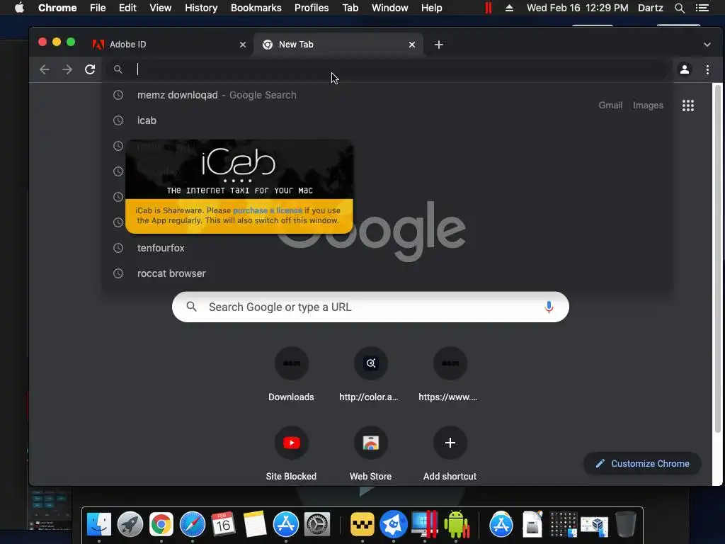The width and height of the screenshot is (725, 544).
Task: Open Safari compass icon in Dock
Action: [x=193, y=525]
